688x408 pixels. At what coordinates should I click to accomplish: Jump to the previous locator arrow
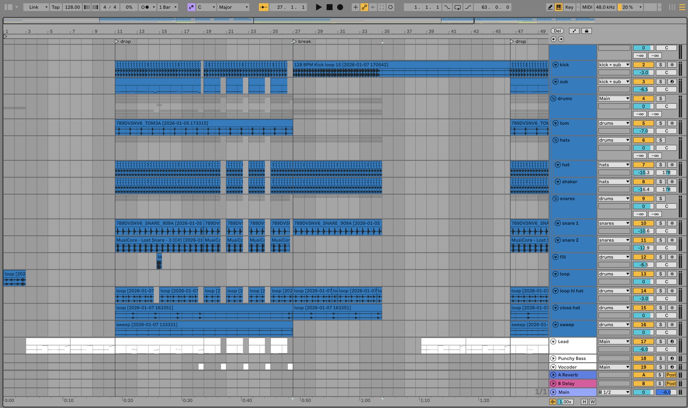coord(554,39)
